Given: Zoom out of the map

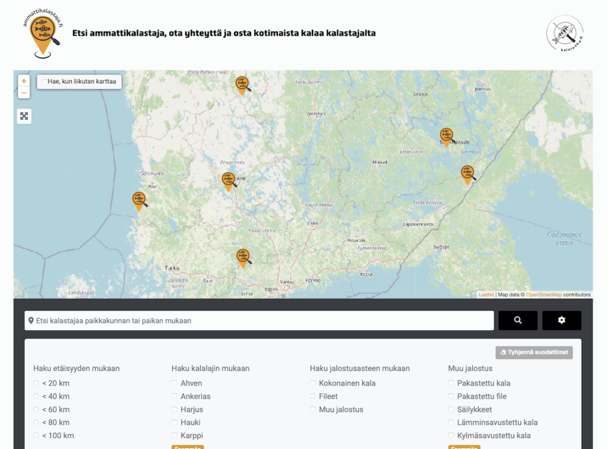Looking at the screenshot, I should coord(24,93).
